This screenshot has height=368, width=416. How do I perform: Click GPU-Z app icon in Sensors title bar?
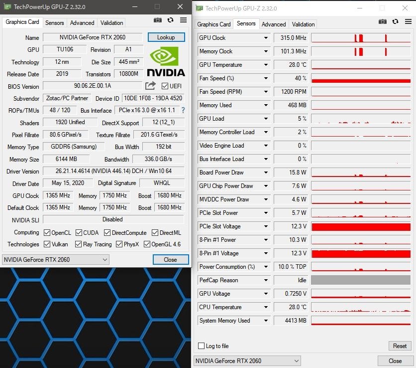click(x=199, y=8)
